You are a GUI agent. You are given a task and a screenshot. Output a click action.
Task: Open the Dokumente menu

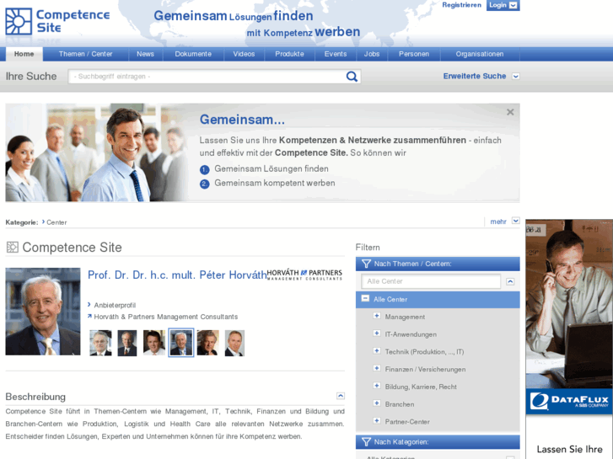coord(193,54)
